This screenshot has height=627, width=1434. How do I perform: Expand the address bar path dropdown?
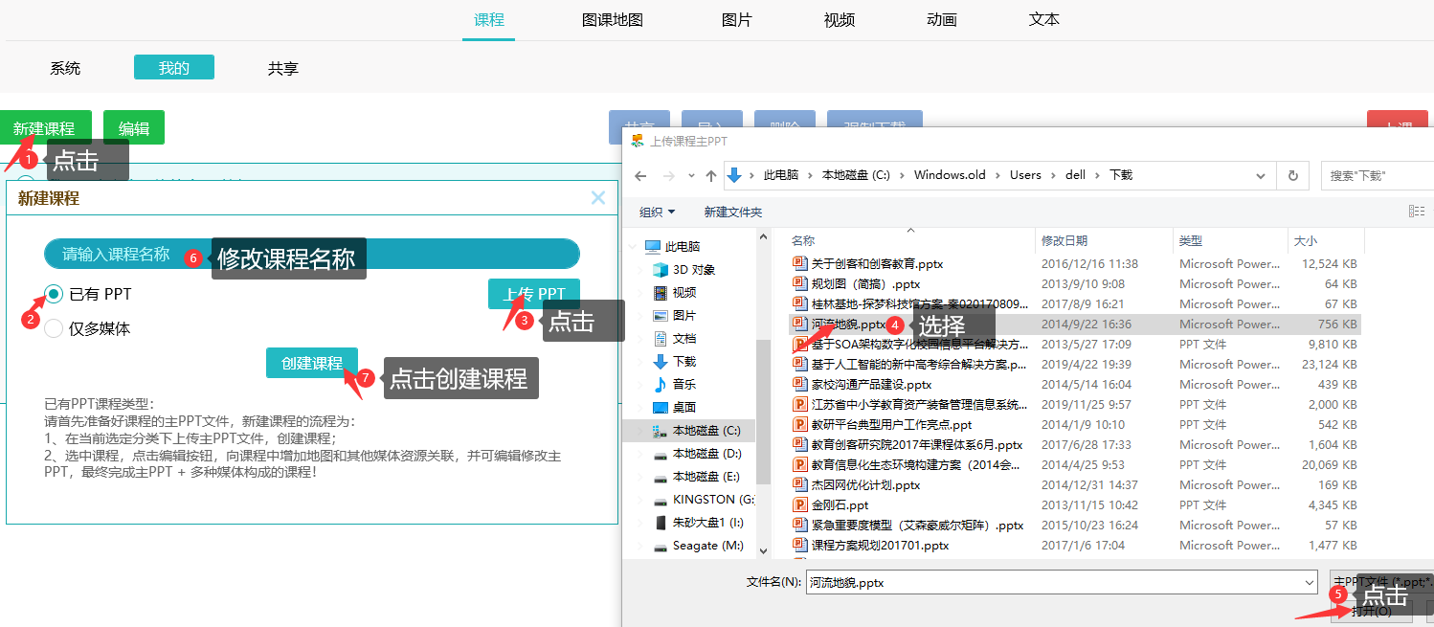(x=1261, y=176)
